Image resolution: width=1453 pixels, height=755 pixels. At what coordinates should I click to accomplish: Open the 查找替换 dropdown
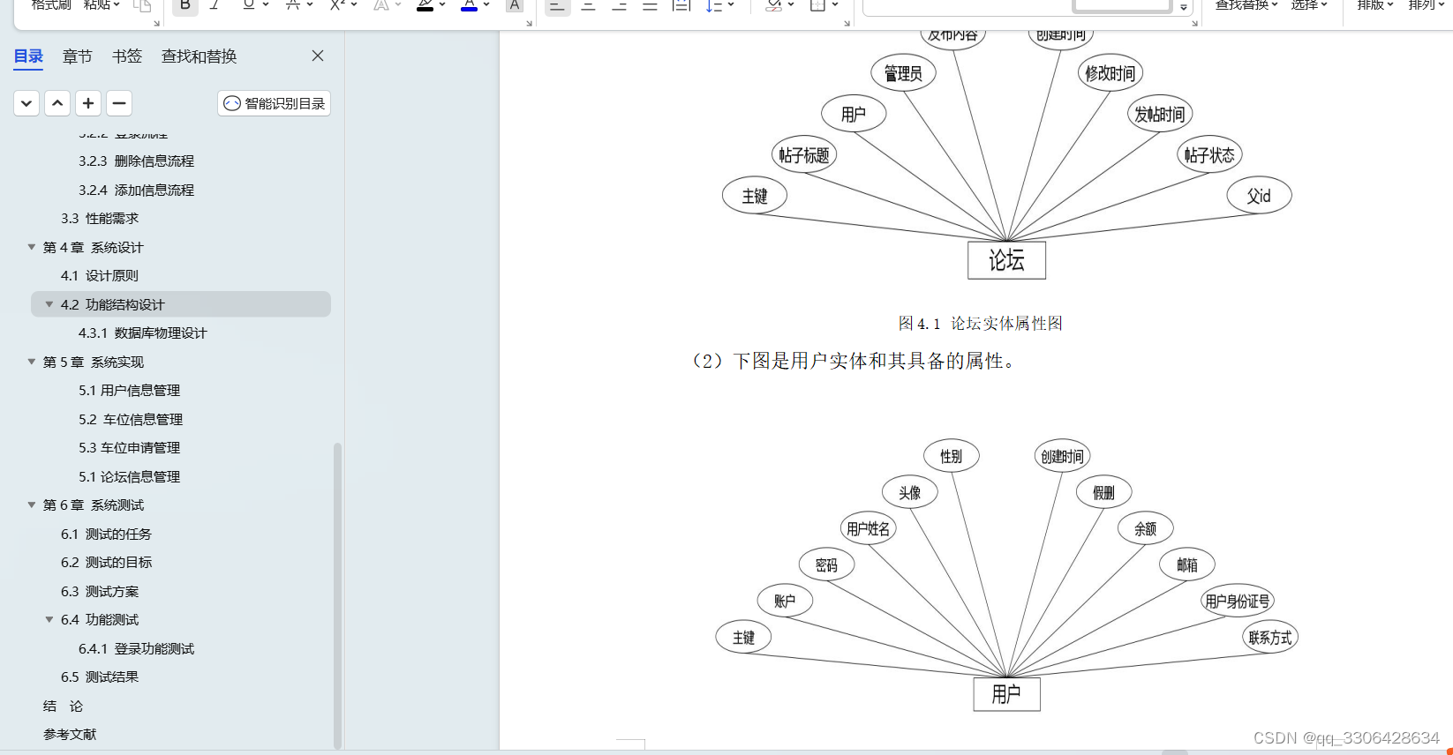[1246, 5]
